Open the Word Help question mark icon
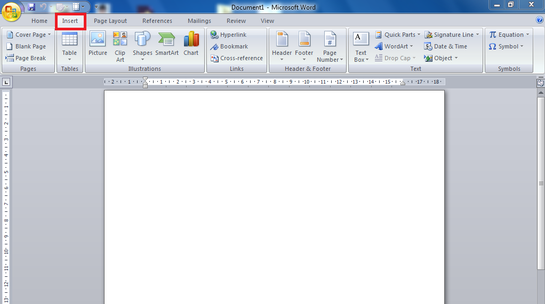The height and width of the screenshot is (304, 545). pos(540,20)
